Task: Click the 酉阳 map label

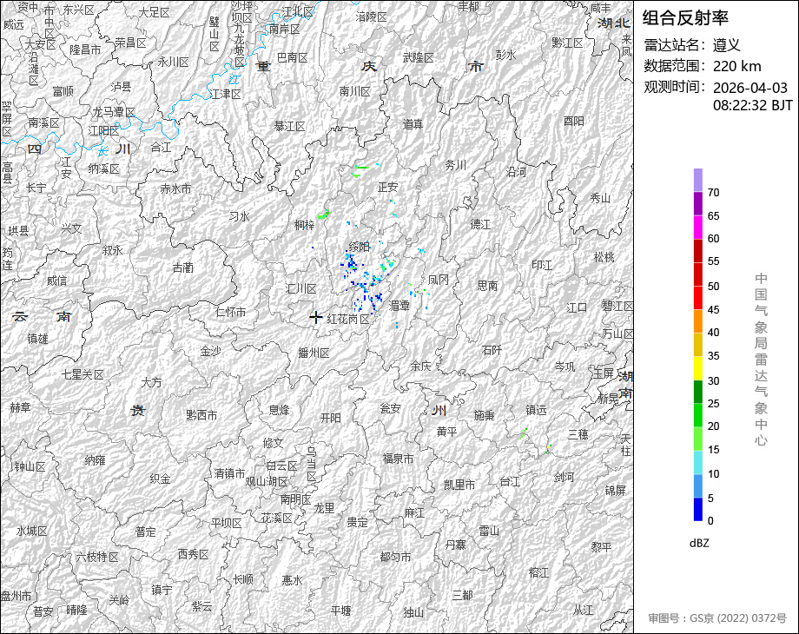Action: click(x=574, y=121)
